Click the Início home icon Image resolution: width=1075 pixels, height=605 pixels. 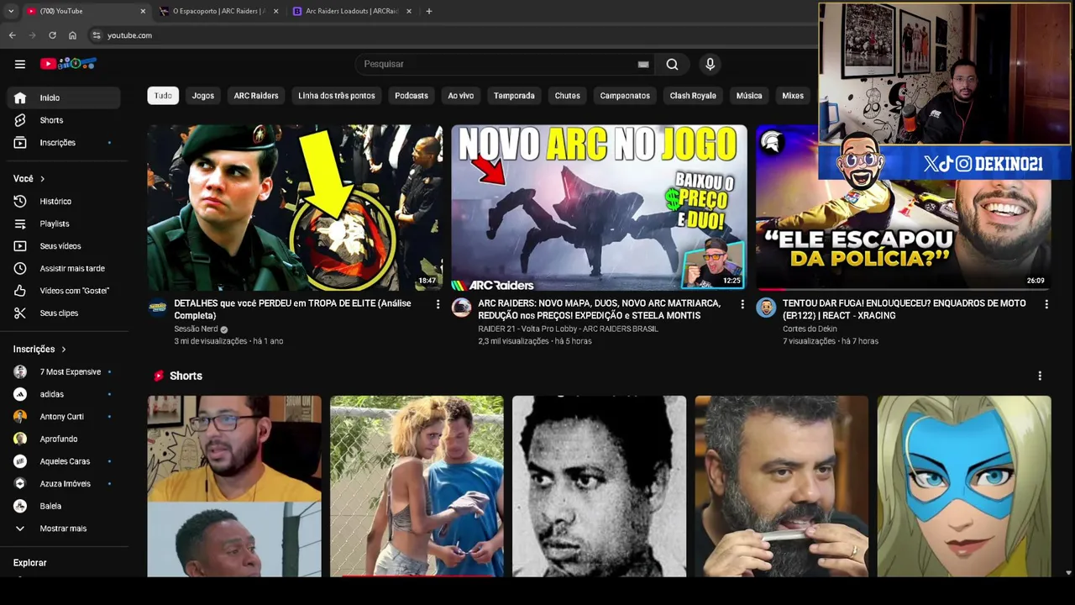point(20,97)
